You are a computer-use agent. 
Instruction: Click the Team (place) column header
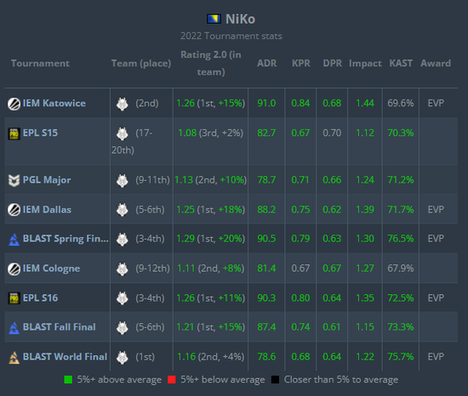(141, 64)
